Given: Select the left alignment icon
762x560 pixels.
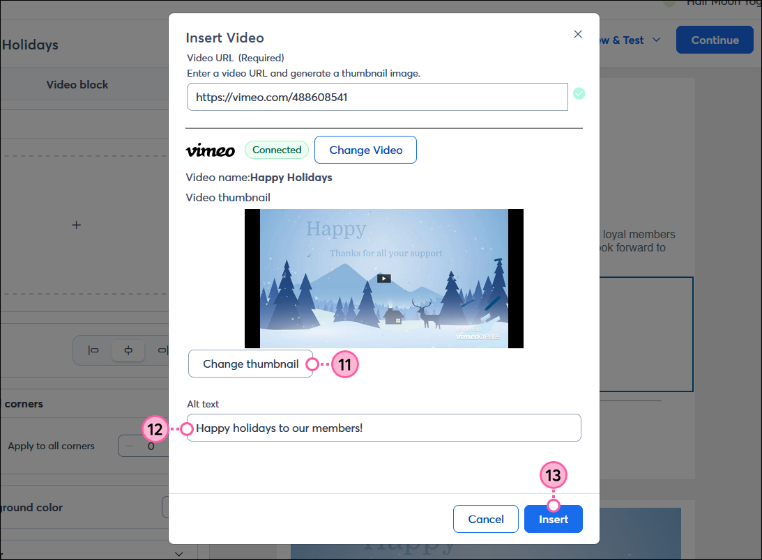Looking at the screenshot, I should (x=93, y=350).
